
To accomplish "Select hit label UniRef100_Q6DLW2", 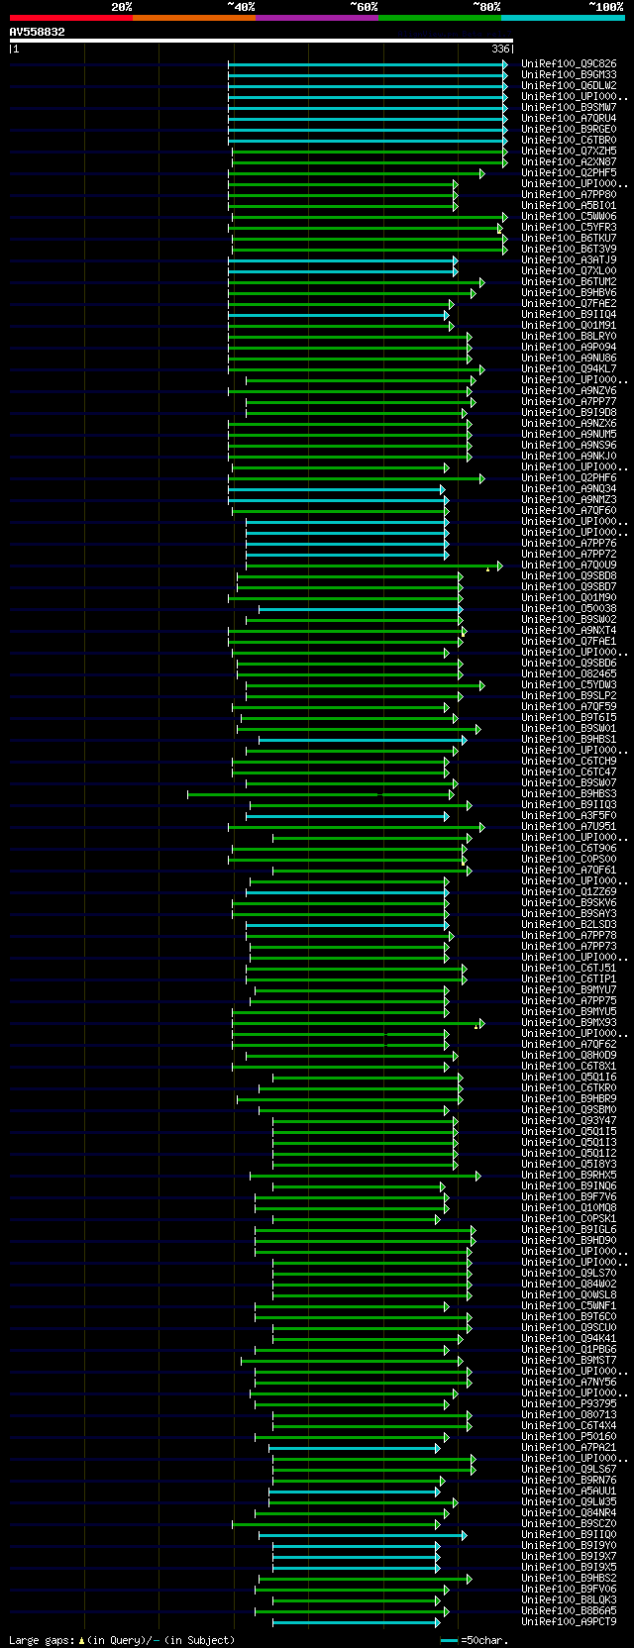I will click(x=569, y=86).
